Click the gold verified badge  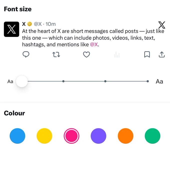point(29,24)
